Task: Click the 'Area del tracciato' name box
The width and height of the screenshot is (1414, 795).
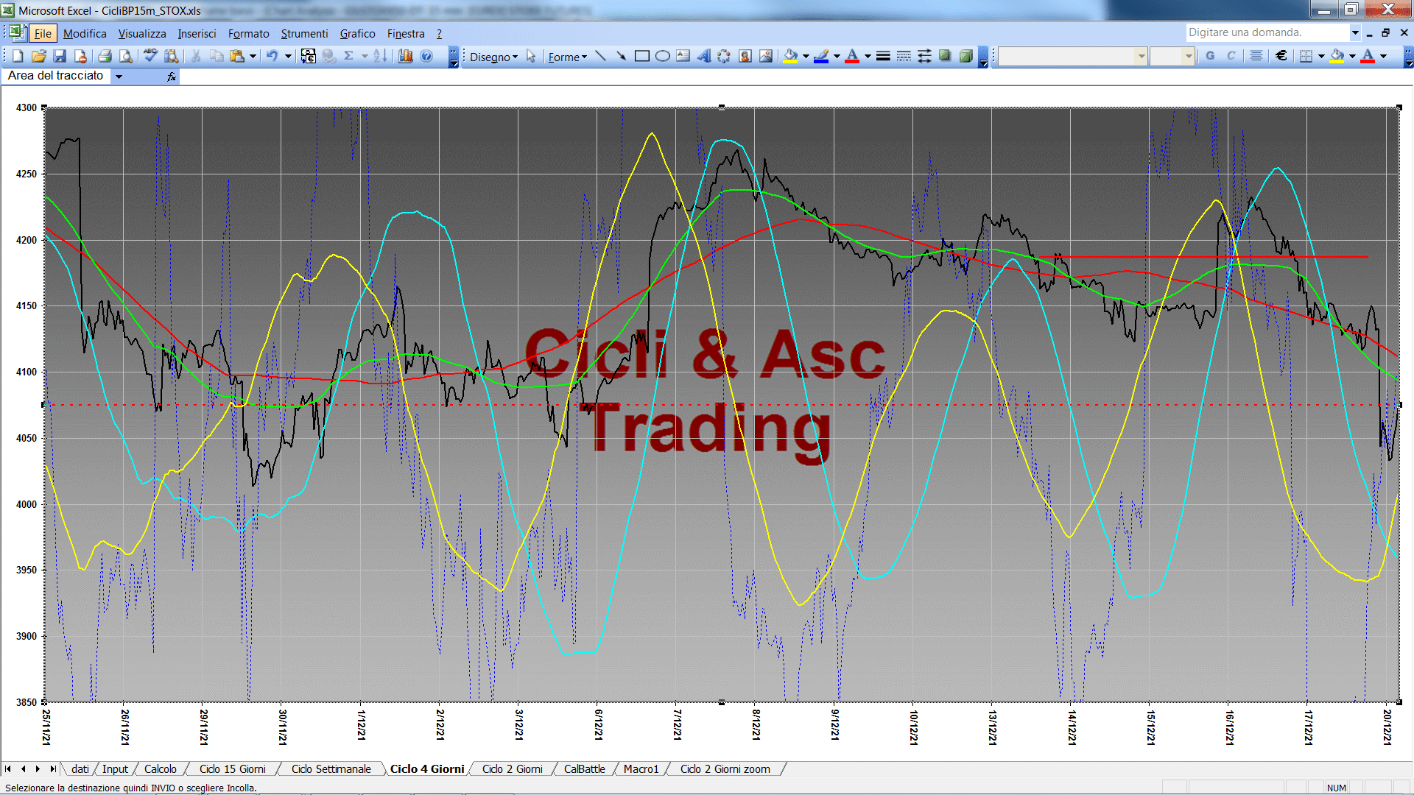Action: pyautogui.click(x=57, y=76)
